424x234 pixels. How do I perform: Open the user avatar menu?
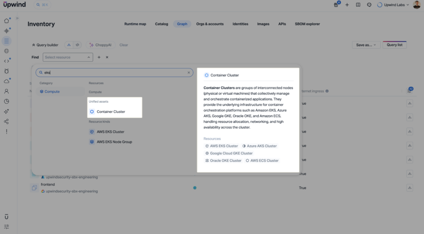coord(417,5)
